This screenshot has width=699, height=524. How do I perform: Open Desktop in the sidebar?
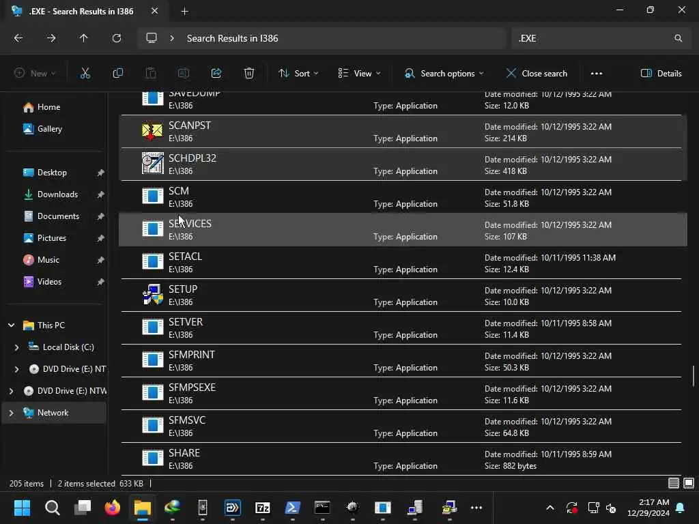52,173
